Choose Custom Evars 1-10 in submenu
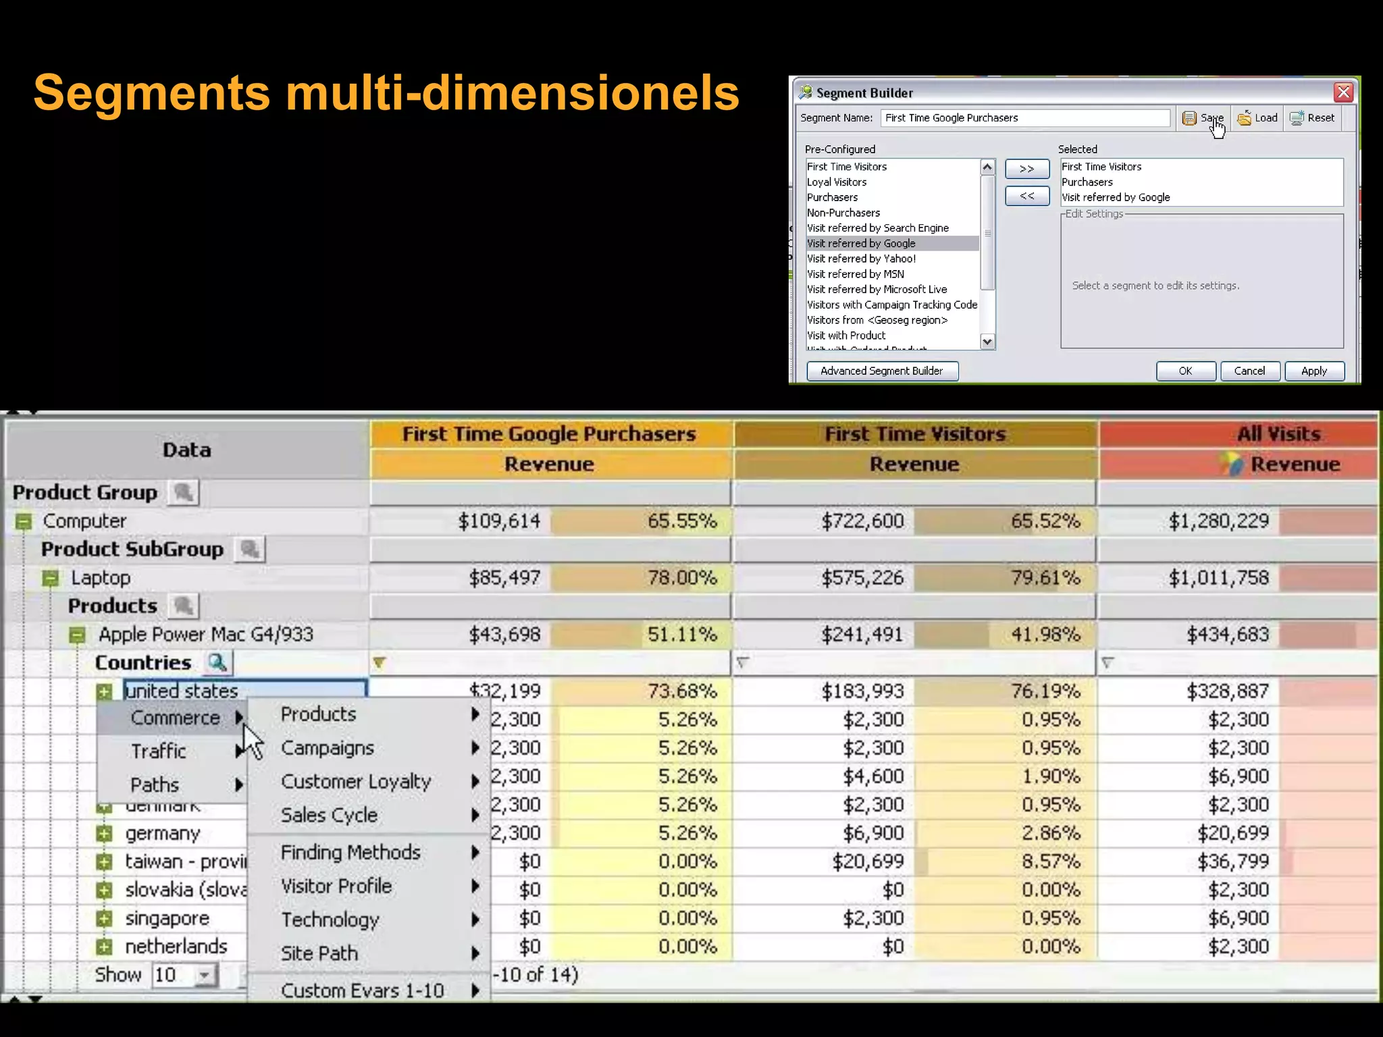1383x1037 pixels. pyautogui.click(x=369, y=990)
